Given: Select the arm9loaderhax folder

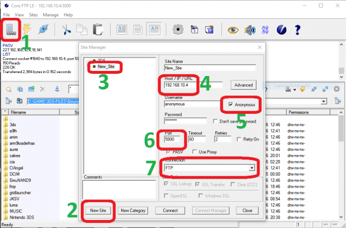Looking at the screenshot, I should tap(22, 143).
